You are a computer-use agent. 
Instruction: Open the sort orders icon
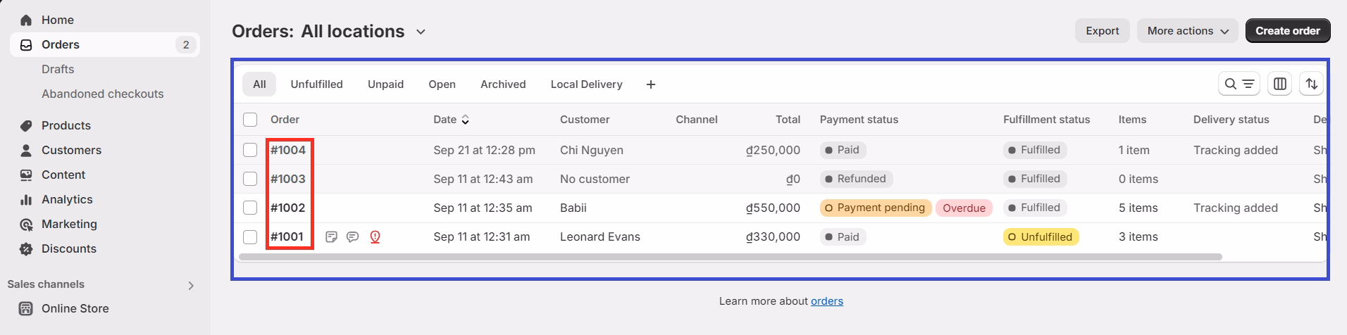tap(1311, 84)
